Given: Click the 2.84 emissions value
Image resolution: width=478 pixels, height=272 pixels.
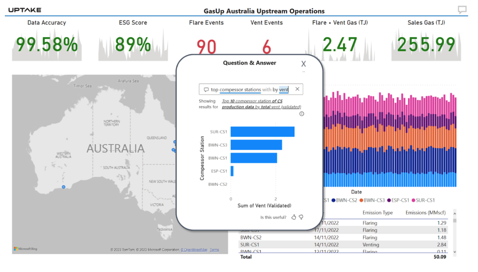Looking at the screenshot, I should [442, 245].
